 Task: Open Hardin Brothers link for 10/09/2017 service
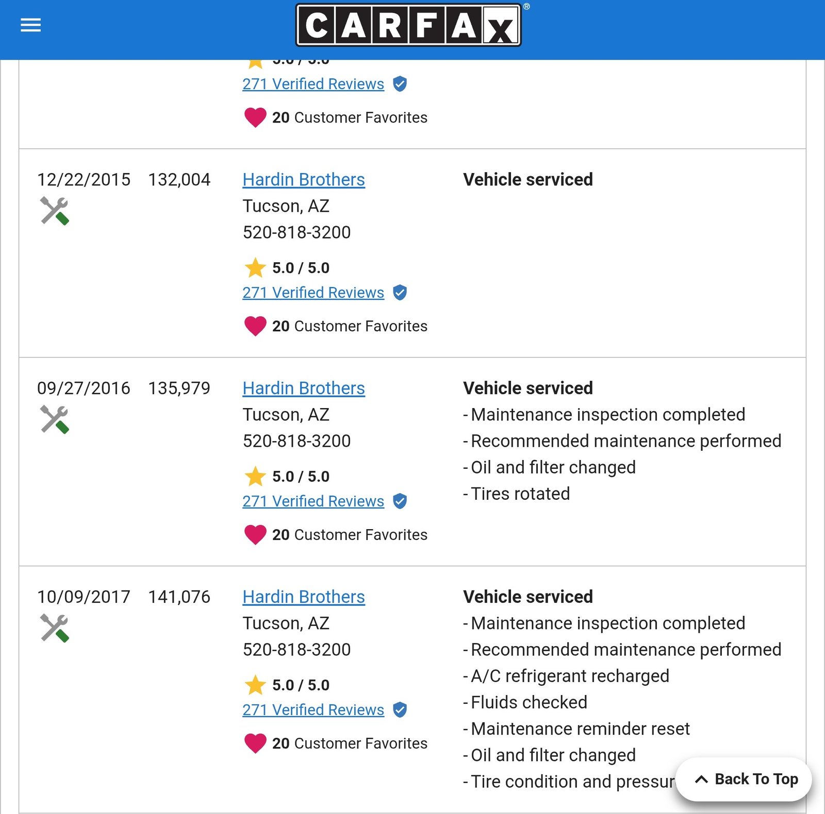pos(304,597)
